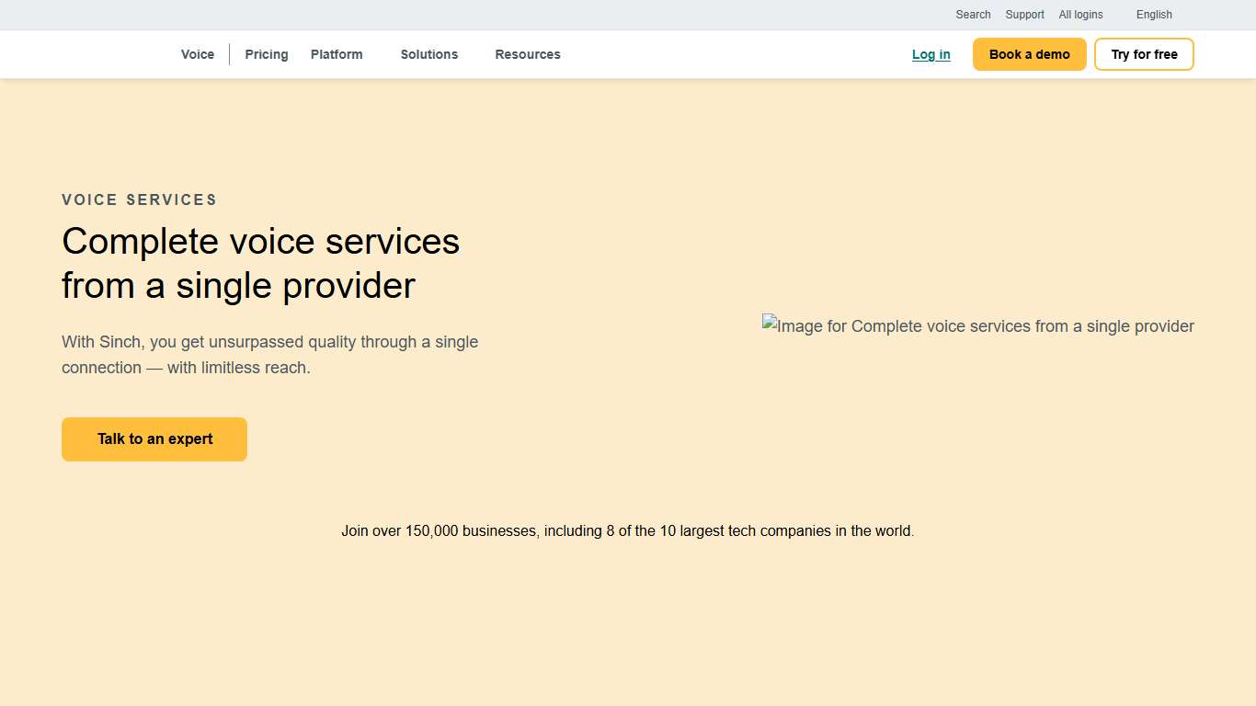The width and height of the screenshot is (1256, 706).
Task: Select the Talk to an expert button
Action: [x=154, y=438]
